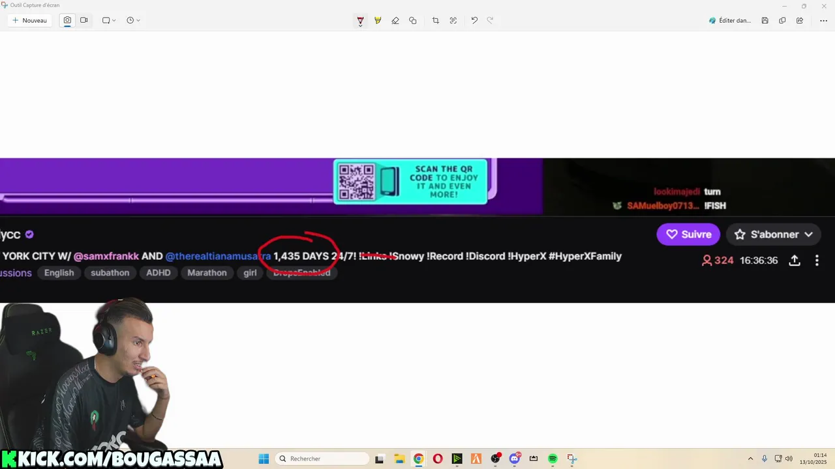Viewport: 835px width, 469px height.
Task: Click chat username SAMuelboy0713
Action: tap(664, 206)
